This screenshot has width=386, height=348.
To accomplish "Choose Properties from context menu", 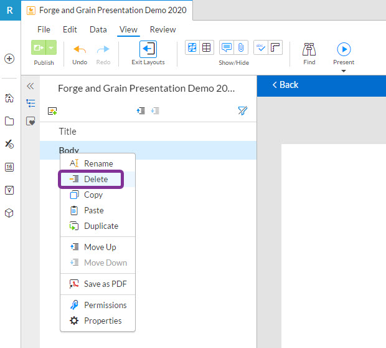I will pyautogui.click(x=98, y=321).
